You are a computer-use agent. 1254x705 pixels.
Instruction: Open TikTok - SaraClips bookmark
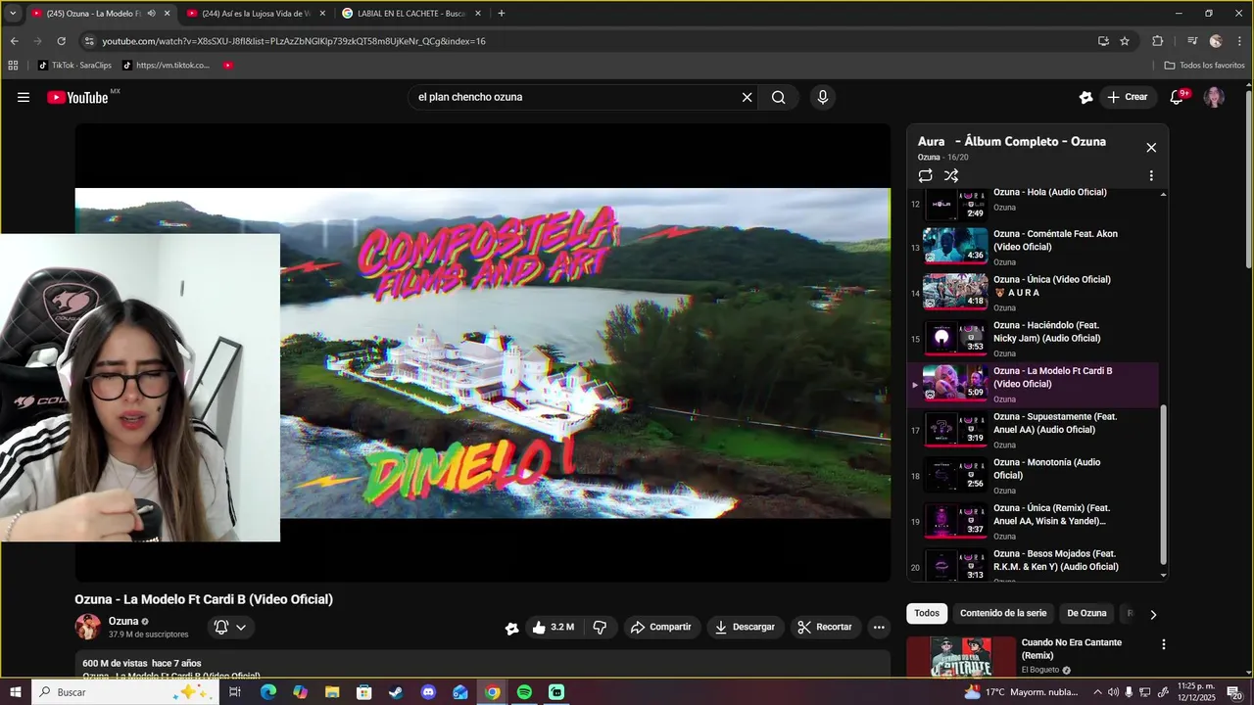click(74, 66)
